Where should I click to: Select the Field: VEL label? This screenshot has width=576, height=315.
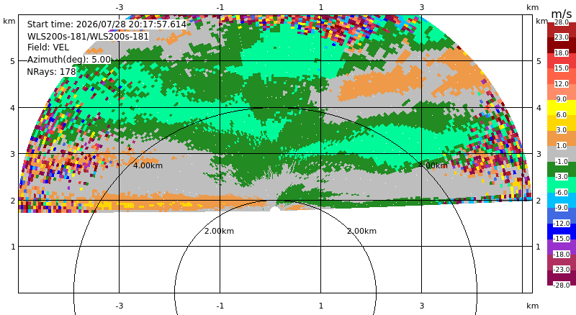pyautogui.click(x=48, y=47)
